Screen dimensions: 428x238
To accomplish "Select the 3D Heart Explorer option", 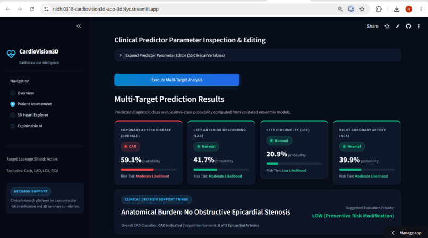I will [x=29, y=115].
